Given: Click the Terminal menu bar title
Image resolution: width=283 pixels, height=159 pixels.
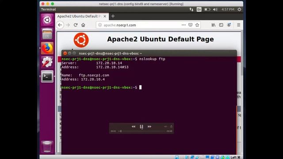Looking at the screenshot, I should pyautogui.click(x=48, y=9).
